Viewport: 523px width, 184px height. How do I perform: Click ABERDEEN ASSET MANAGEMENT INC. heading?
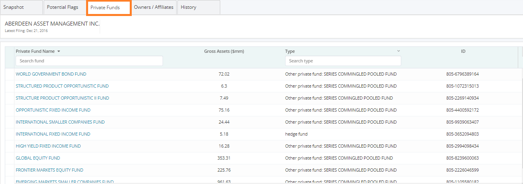[x=52, y=24]
